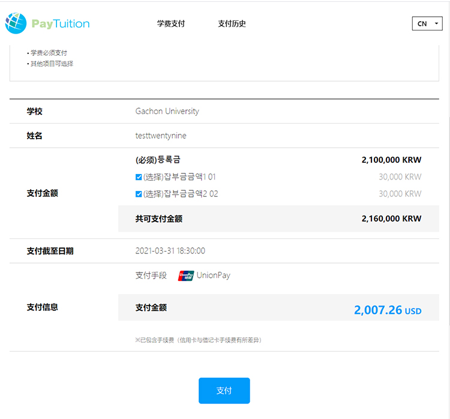This screenshot has width=450, height=419.
Task: Open the 支付历史 menu item
Action: [232, 24]
